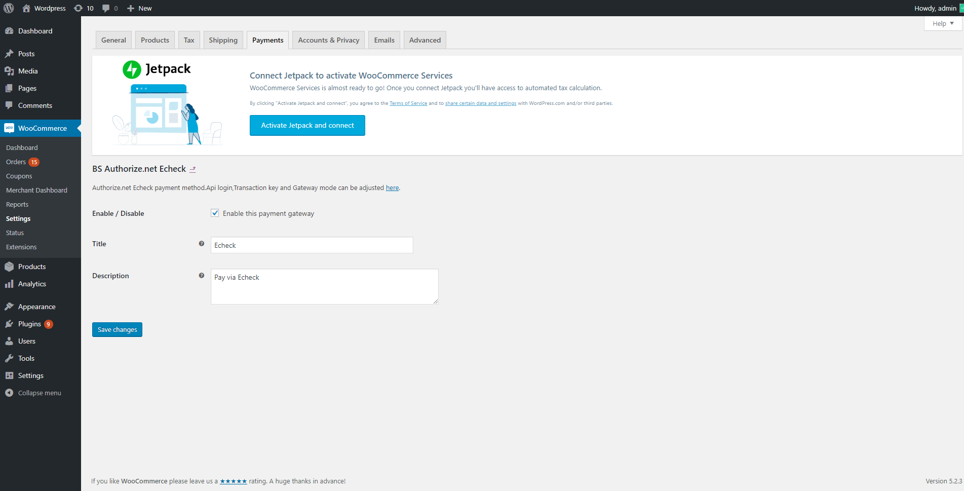Click the Plugins plug icon
Viewport: 964px width, 491px height.
[9, 324]
